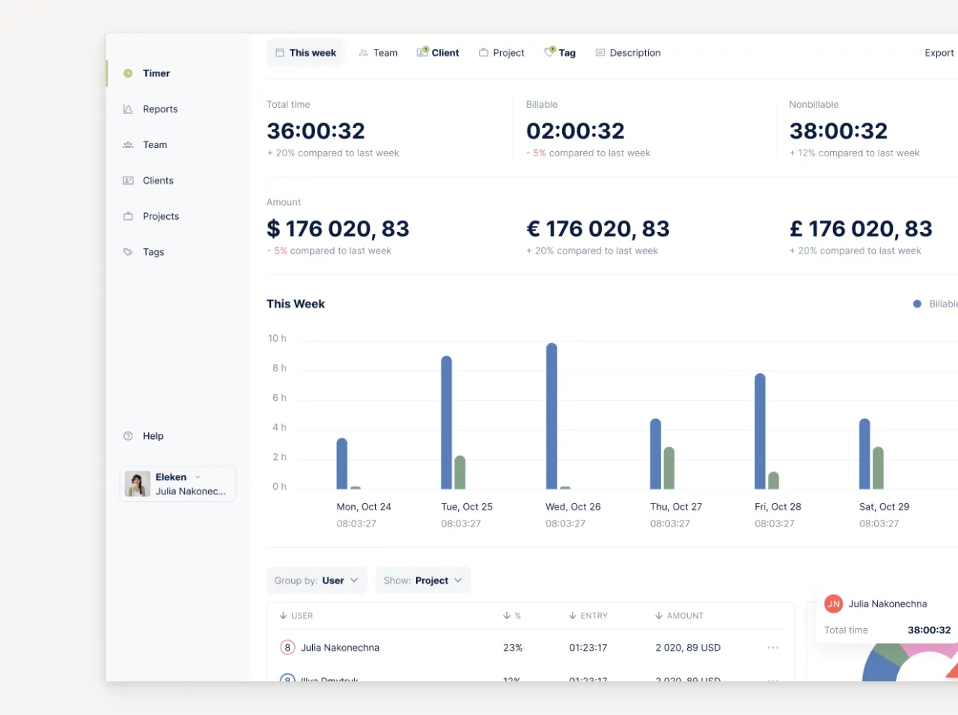Click the 2 020, 89 USD amount for Julia
Viewport: 958px width, 715px height.
pos(688,648)
